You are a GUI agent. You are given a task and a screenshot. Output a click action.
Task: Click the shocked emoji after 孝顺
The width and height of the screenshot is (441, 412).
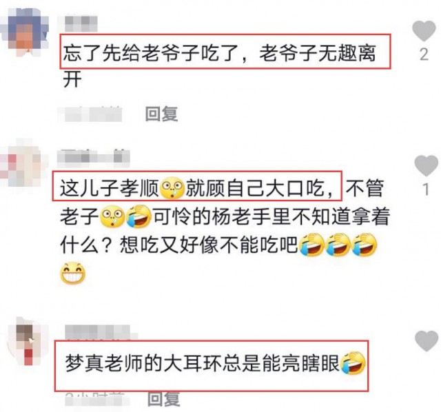pos(172,187)
